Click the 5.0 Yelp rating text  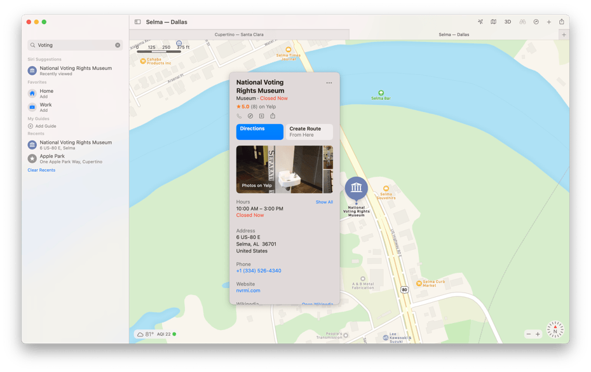pyautogui.click(x=245, y=107)
